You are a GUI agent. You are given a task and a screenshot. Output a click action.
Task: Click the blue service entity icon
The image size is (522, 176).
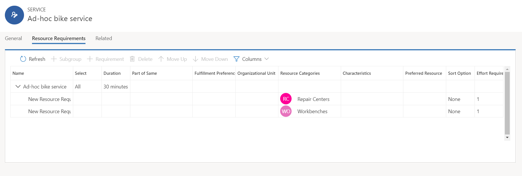tap(14, 15)
